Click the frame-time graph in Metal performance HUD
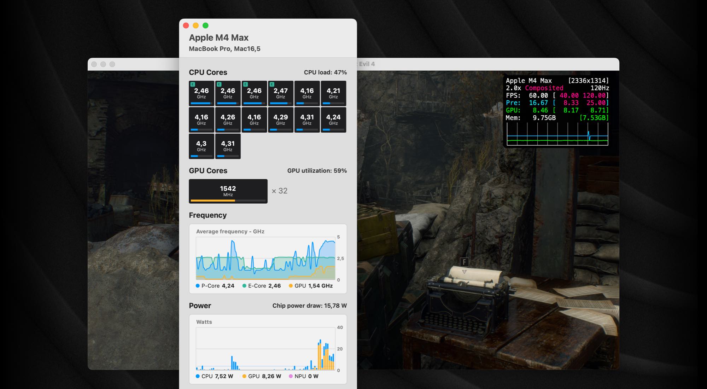 557,134
